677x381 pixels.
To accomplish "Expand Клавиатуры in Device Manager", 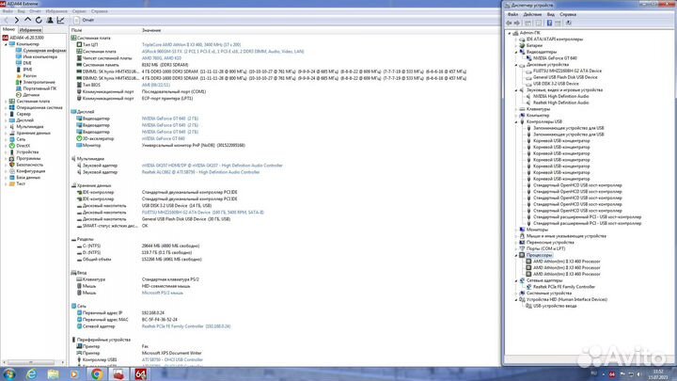I will 516,109.
